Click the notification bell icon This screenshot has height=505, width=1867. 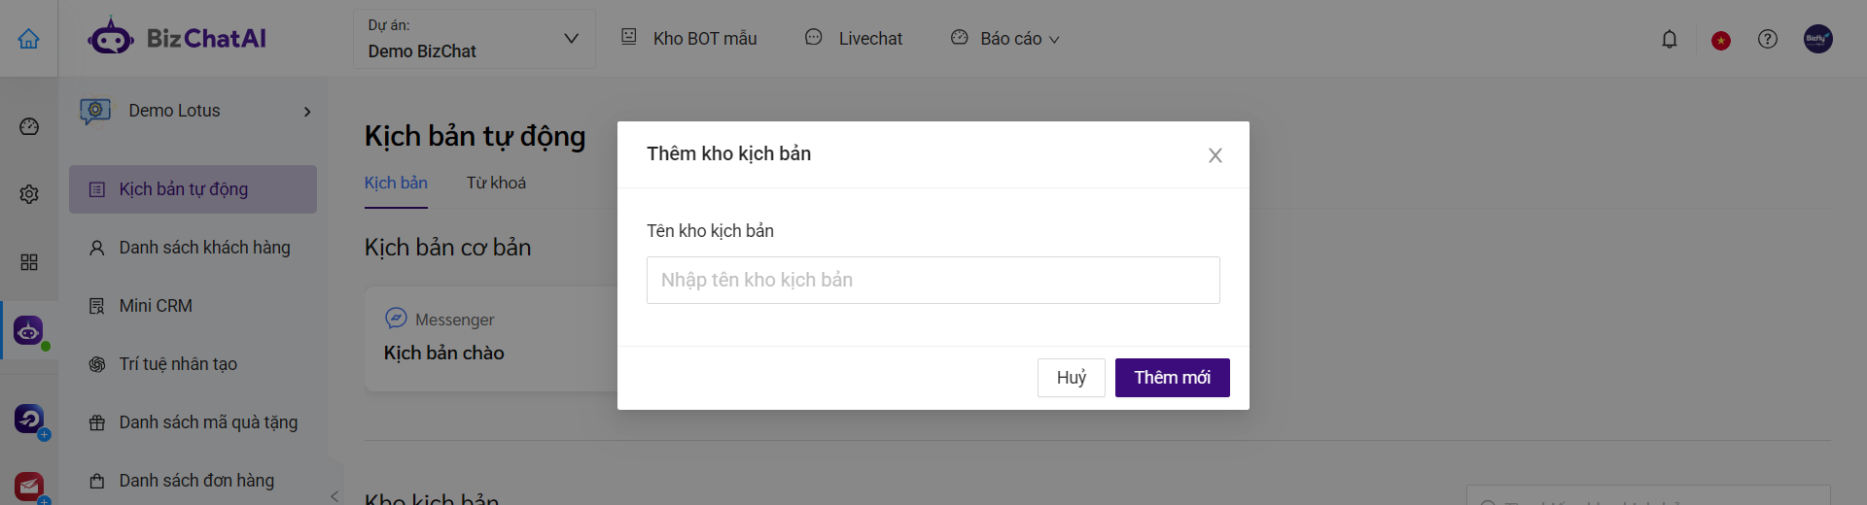click(1670, 39)
